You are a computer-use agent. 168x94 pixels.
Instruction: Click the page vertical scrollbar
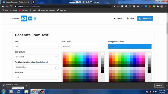coord(167,28)
